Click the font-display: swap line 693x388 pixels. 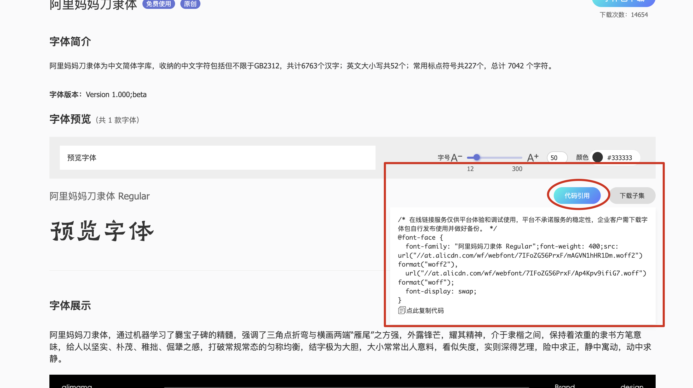[x=441, y=291]
